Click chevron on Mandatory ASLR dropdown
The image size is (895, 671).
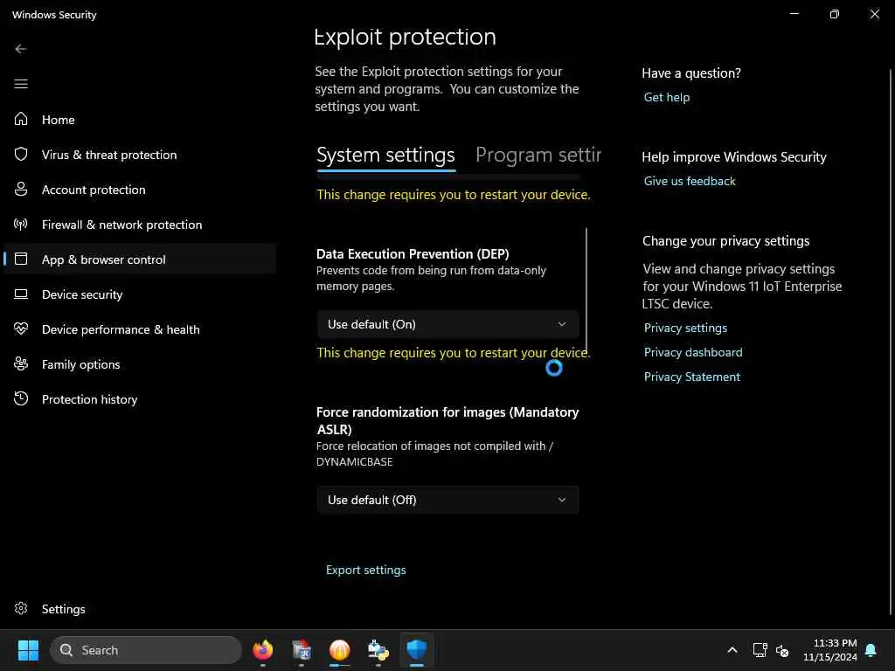pos(562,500)
